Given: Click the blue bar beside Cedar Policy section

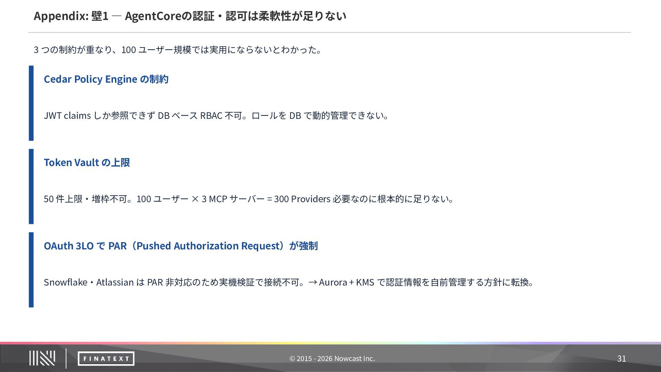Looking at the screenshot, I should 31,103.
